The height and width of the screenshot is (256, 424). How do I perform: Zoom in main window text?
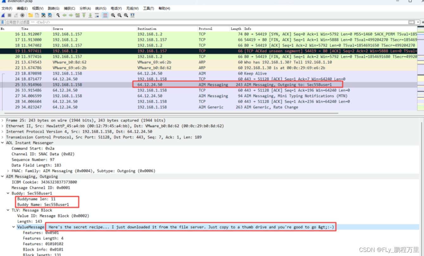pyautogui.click(x=113, y=15)
